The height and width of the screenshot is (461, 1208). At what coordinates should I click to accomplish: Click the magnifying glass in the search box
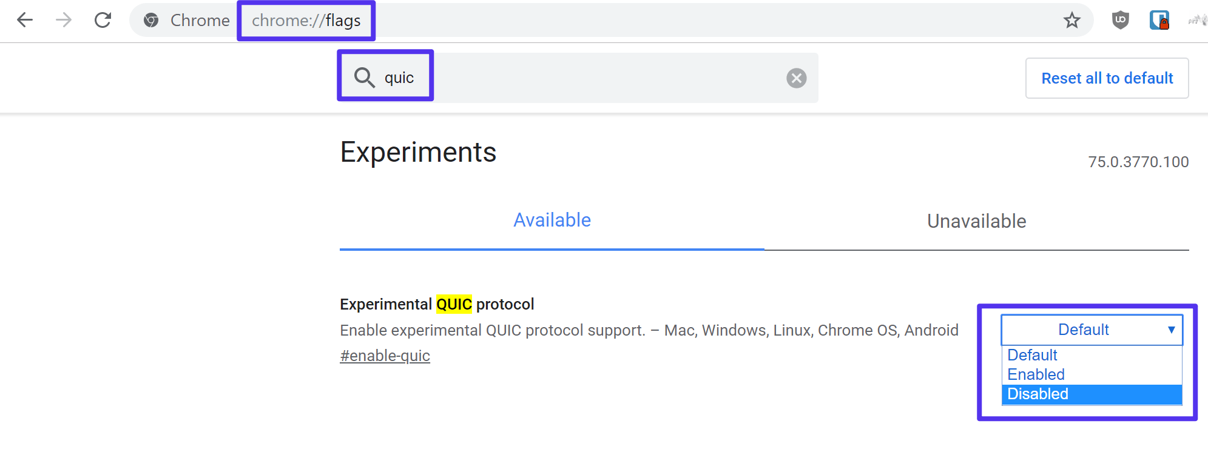tap(364, 77)
